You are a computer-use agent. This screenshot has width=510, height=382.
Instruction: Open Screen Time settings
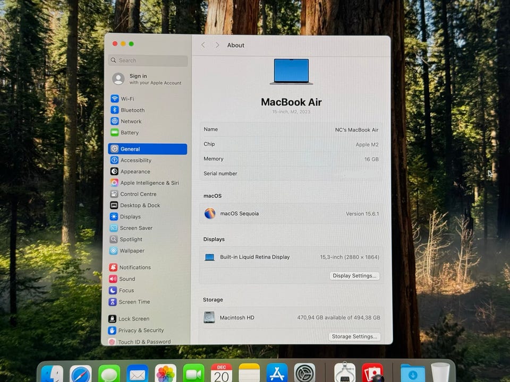[129, 302]
